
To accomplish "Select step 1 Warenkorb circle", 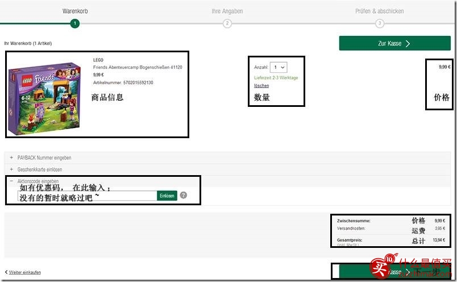I will point(75,23).
